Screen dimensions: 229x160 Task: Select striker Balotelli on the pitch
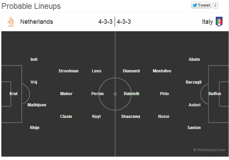tap(131, 94)
